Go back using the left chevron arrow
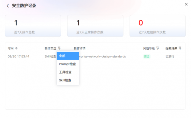This screenshot has height=118, width=191. (8, 6)
